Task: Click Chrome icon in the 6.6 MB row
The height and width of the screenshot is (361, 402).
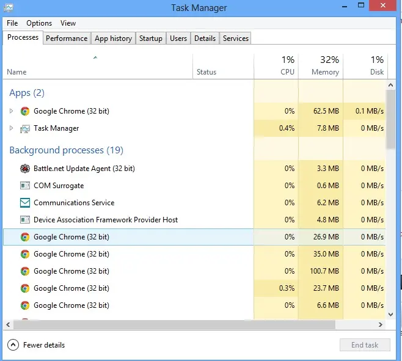Action: (x=25, y=305)
